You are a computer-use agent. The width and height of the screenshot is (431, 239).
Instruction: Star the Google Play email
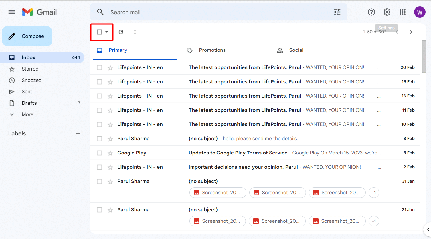(110, 153)
